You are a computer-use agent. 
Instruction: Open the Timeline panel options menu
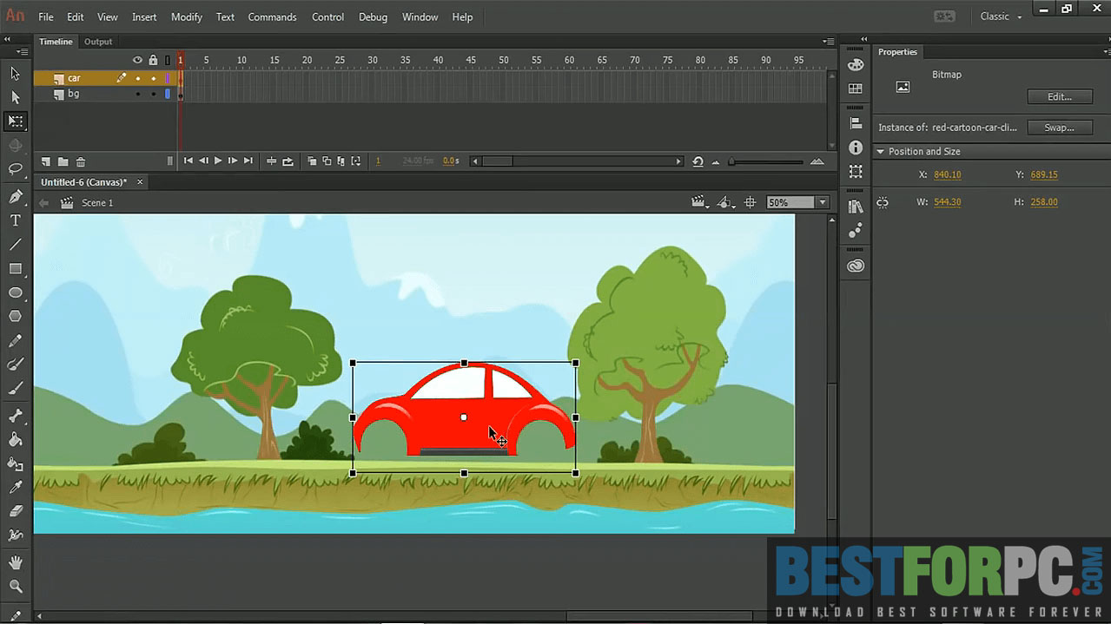(x=829, y=42)
